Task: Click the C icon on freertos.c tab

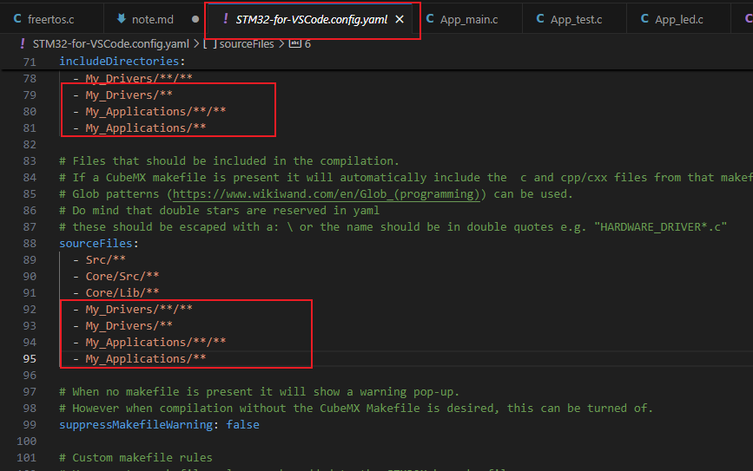Action: (17, 19)
